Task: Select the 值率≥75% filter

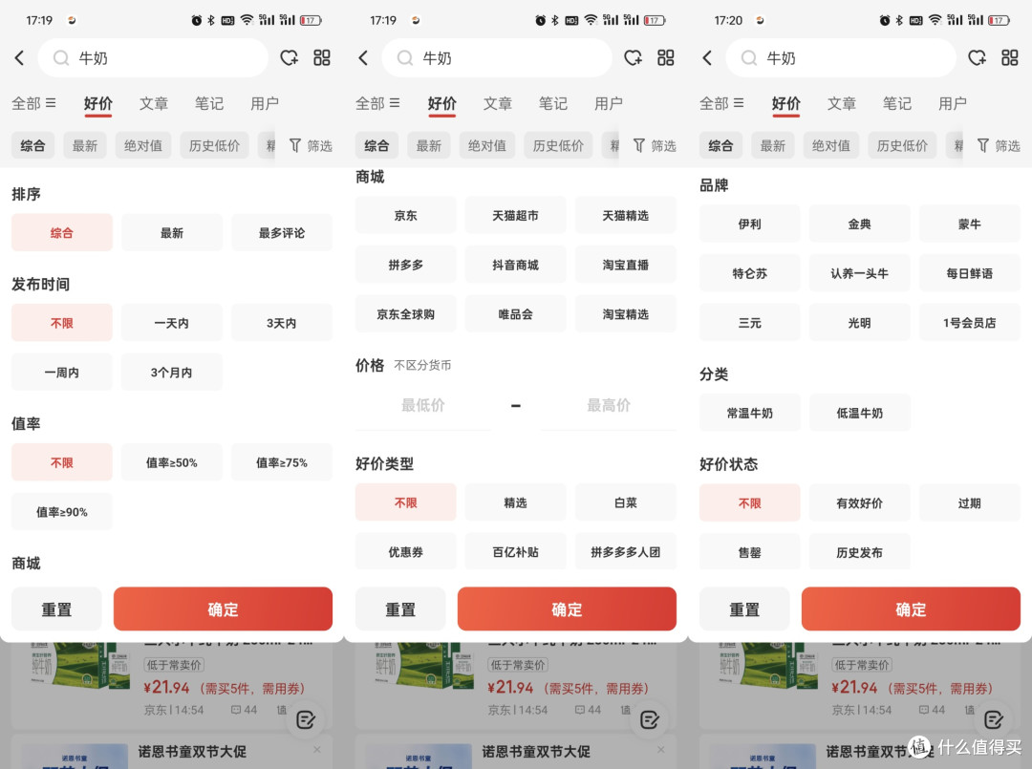Action: click(282, 462)
